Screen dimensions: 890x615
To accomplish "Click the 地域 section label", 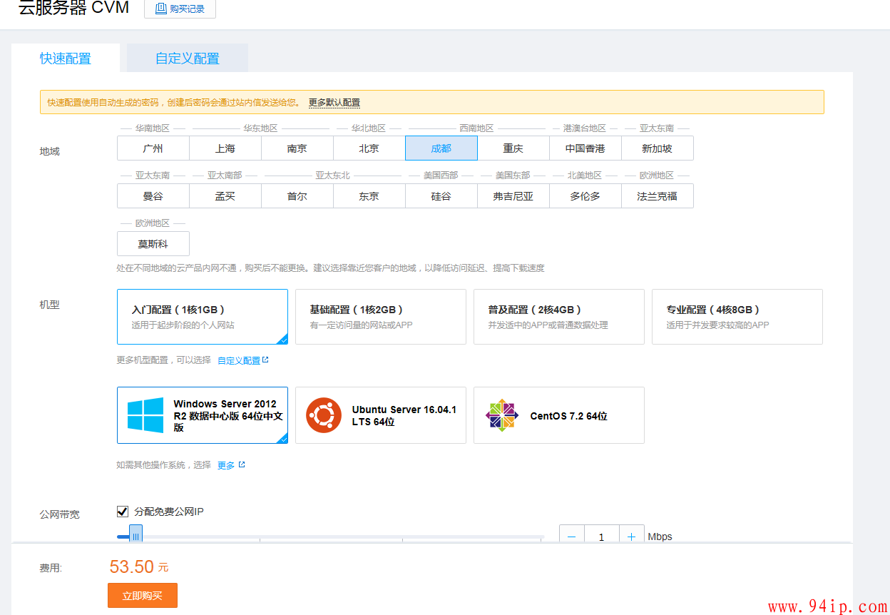I will pos(50,151).
